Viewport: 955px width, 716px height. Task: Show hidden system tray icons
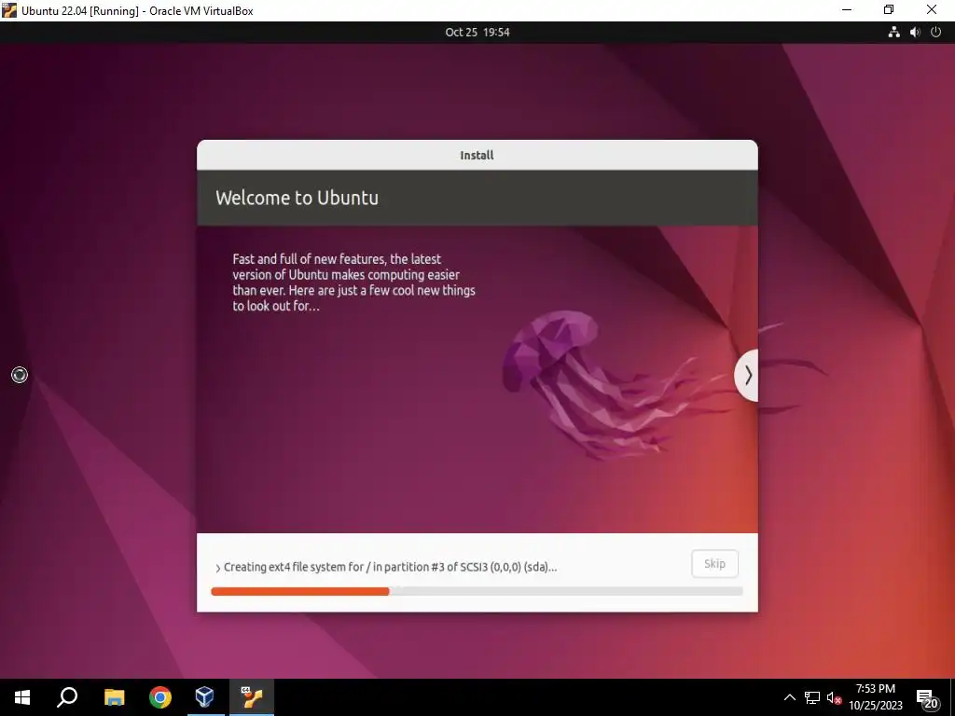(x=789, y=697)
